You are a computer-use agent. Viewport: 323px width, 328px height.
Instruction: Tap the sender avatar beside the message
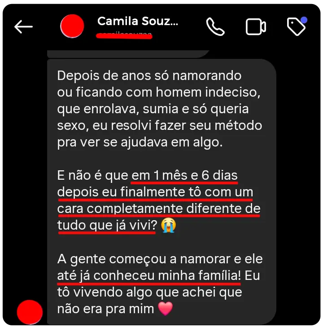(30, 312)
